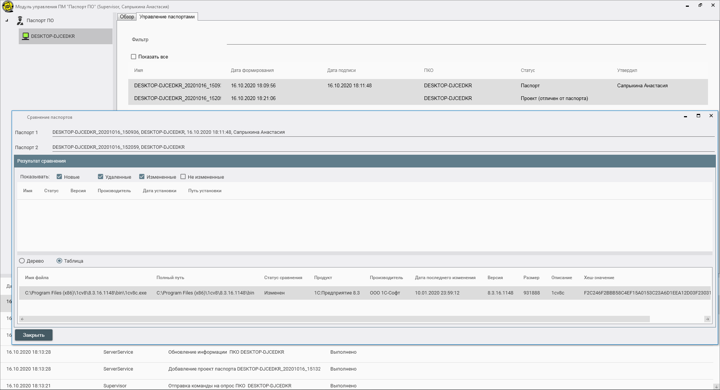Image resolution: width=720 pixels, height=390 pixels.
Task: Click the Размер column header
Action: click(531, 278)
